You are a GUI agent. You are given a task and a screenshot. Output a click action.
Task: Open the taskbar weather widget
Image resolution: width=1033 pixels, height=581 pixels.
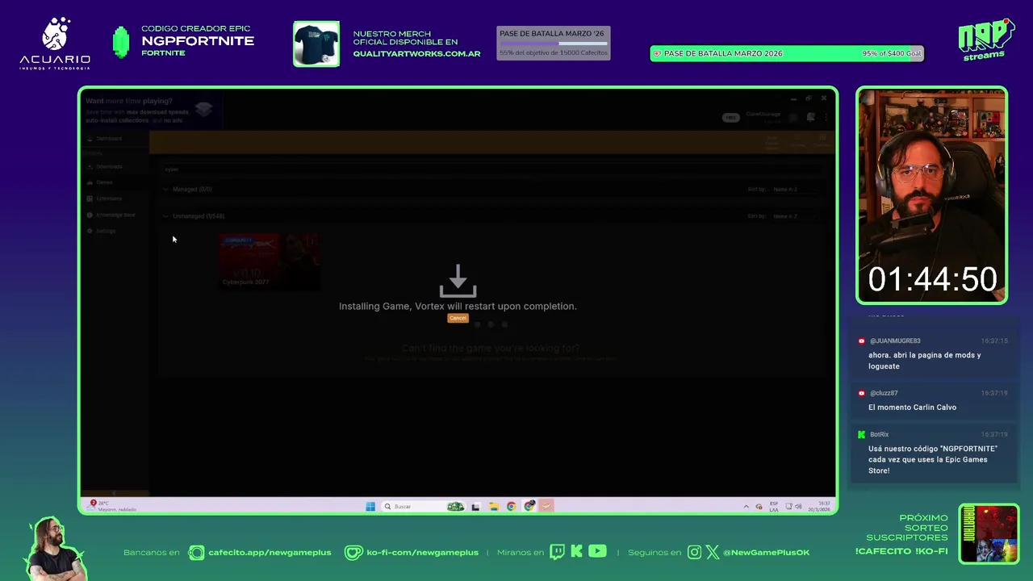point(112,507)
